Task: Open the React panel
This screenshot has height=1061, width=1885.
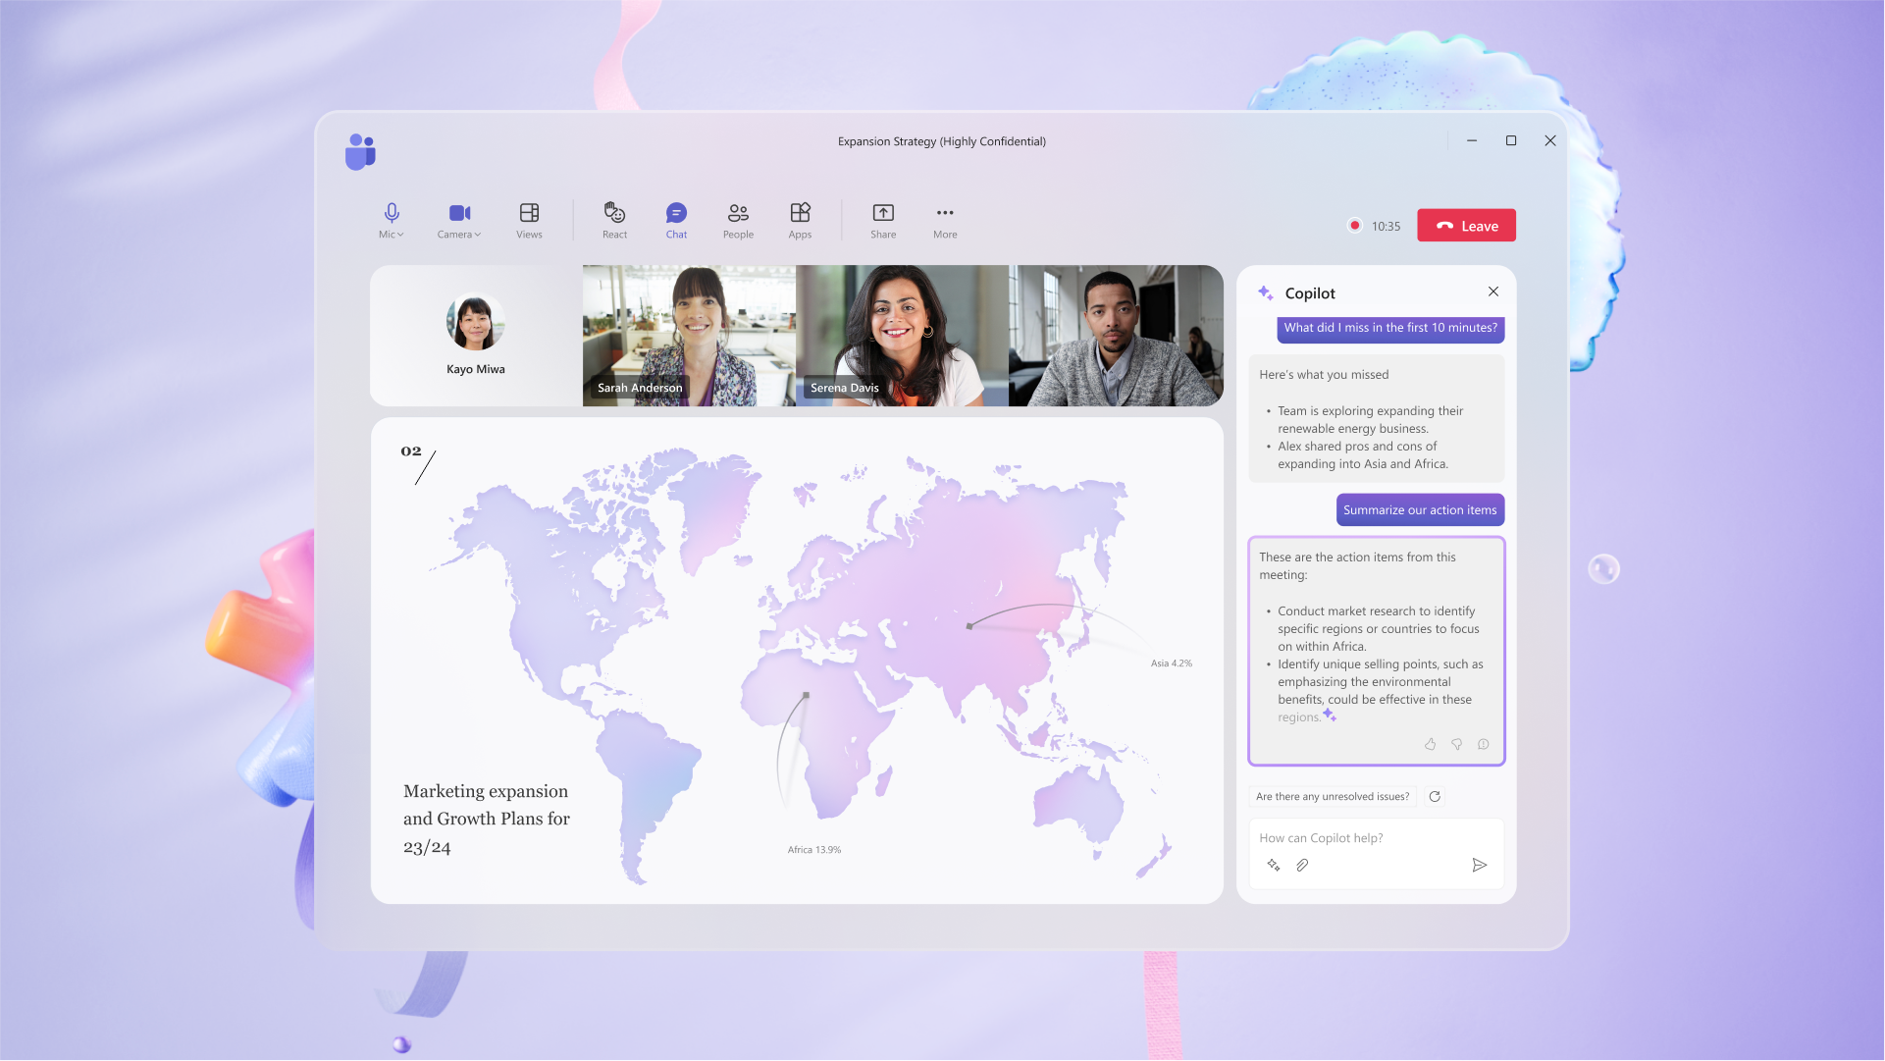Action: tap(613, 220)
